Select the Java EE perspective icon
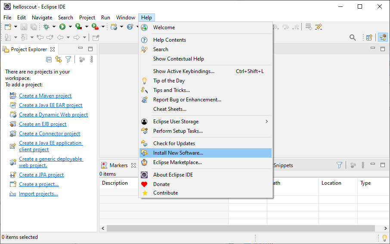This screenshot has width=390, height=244. coord(383,37)
